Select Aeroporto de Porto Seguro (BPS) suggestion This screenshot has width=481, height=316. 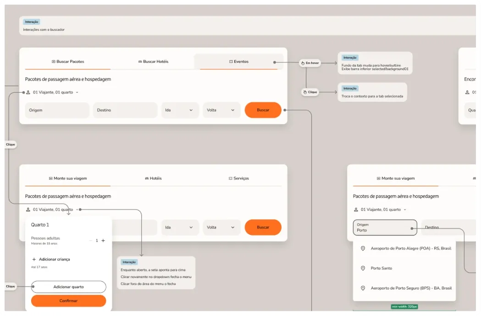[x=404, y=288]
